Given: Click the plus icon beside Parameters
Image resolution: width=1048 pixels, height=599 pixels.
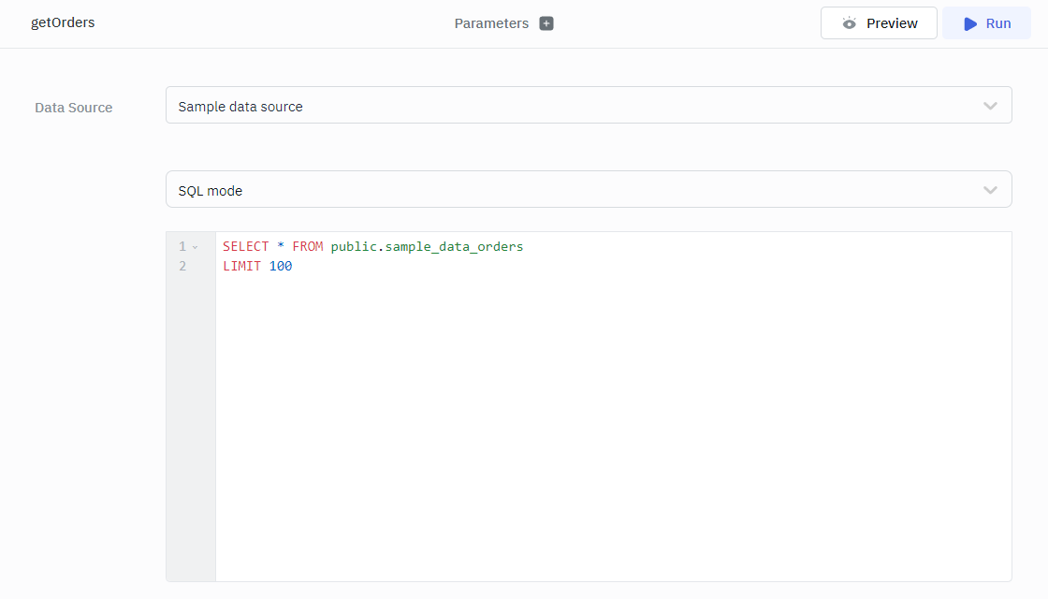Looking at the screenshot, I should (546, 23).
